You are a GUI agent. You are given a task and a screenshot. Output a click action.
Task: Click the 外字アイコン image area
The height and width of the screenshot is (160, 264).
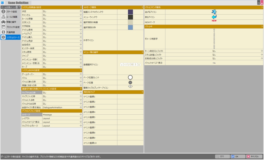tap(130, 40)
